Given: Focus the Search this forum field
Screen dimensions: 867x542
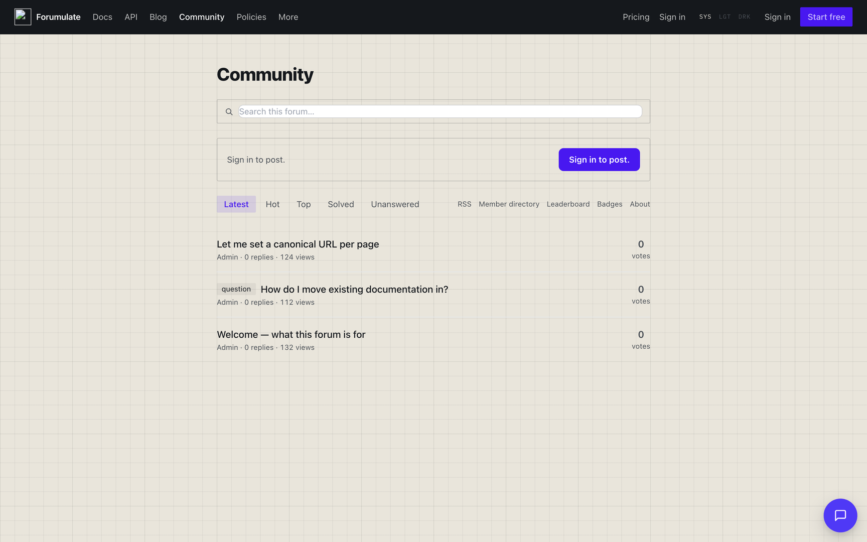Looking at the screenshot, I should pos(440,111).
